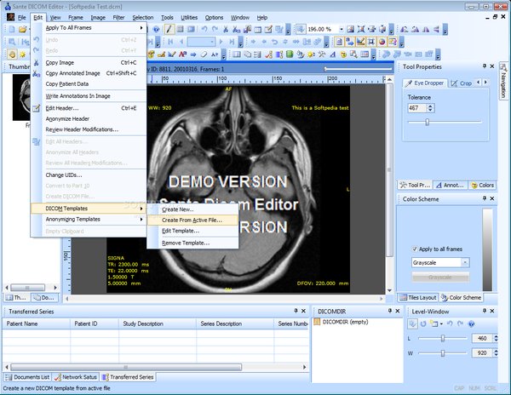This screenshot has width=511, height=395.
Task: Choose Create From Active File
Action: click(x=192, y=220)
